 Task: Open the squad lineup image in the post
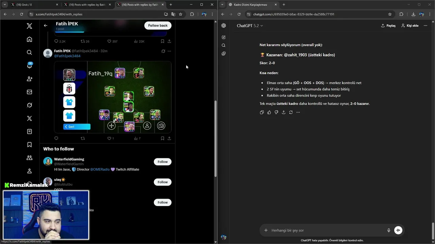tap(113, 97)
